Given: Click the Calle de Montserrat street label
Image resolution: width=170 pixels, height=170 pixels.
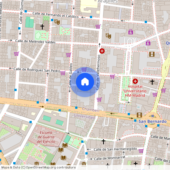Looking at the screenshot, I should click(110, 158).
